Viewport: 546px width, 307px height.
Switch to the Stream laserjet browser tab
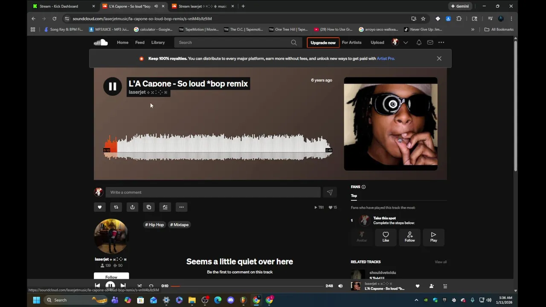click(202, 6)
